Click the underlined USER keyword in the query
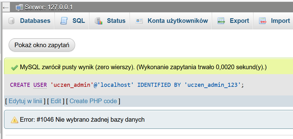Screen dimensions: 293x139 pos(40,85)
